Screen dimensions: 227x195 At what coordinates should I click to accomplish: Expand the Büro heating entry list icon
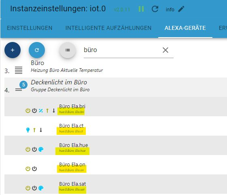tap(19, 70)
